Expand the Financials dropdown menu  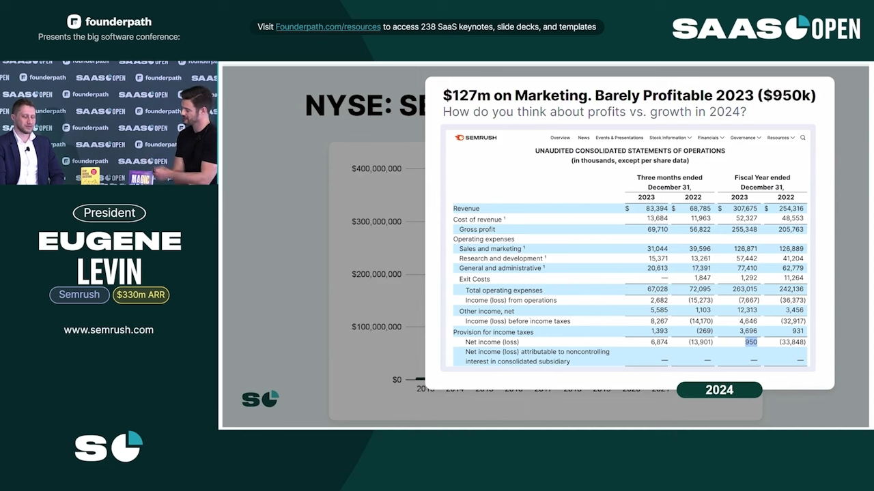711,138
